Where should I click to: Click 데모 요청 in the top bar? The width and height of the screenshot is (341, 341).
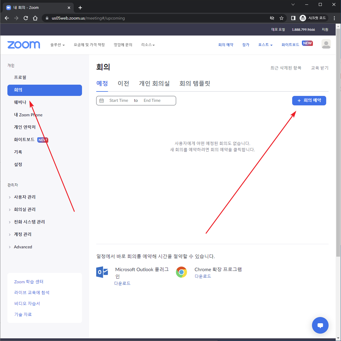(x=278, y=30)
